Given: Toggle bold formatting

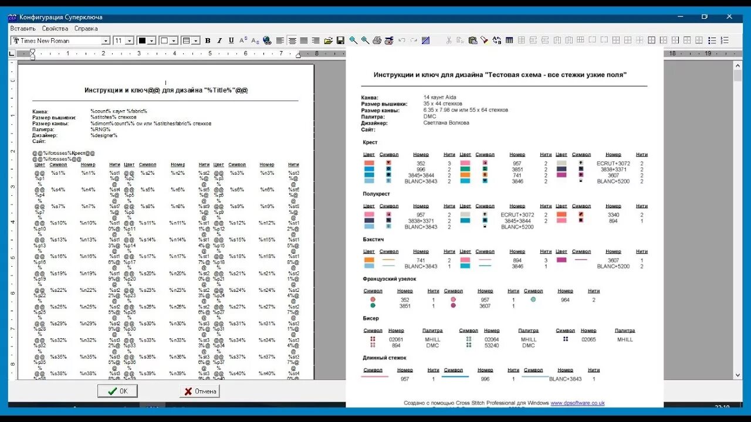Looking at the screenshot, I should coord(208,40).
